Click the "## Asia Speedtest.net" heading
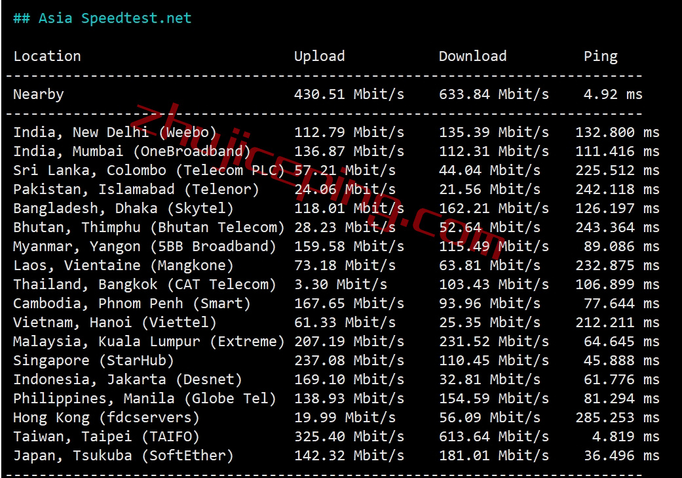Image resolution: width=682 pixels, height=478 pixels. pos(102,18)
